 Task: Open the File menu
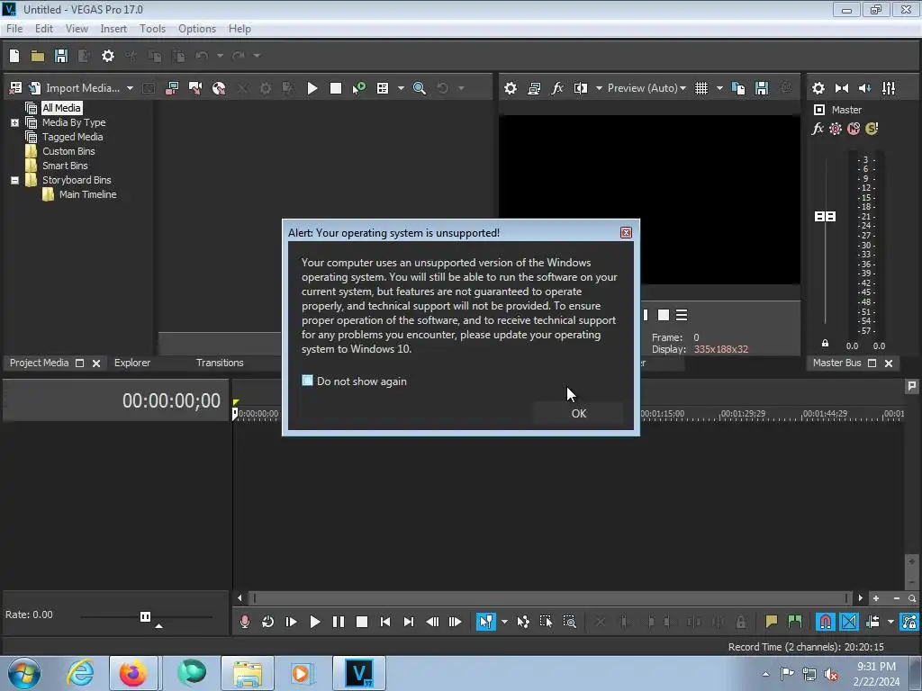[x=14, y=29]
